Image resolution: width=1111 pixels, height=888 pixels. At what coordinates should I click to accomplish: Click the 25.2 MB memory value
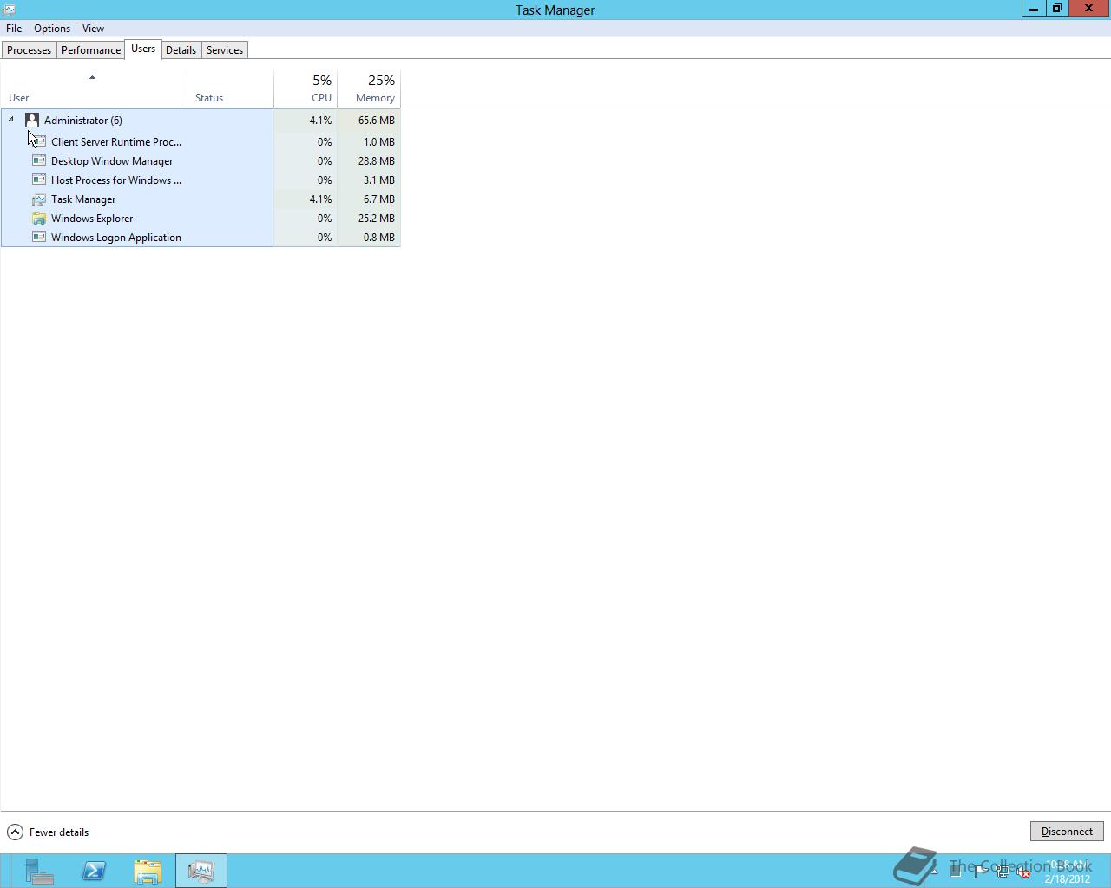click(377, 219)
